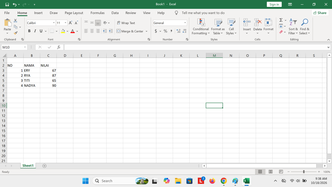Click AutoSum sigma icon
332x187 pixels.
[x=281, y=20]
